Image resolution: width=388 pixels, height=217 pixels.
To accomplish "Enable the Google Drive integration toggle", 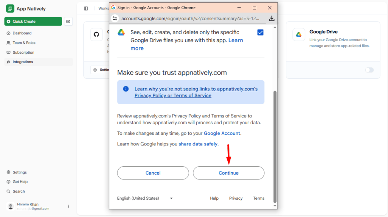I will pos(369,70).
